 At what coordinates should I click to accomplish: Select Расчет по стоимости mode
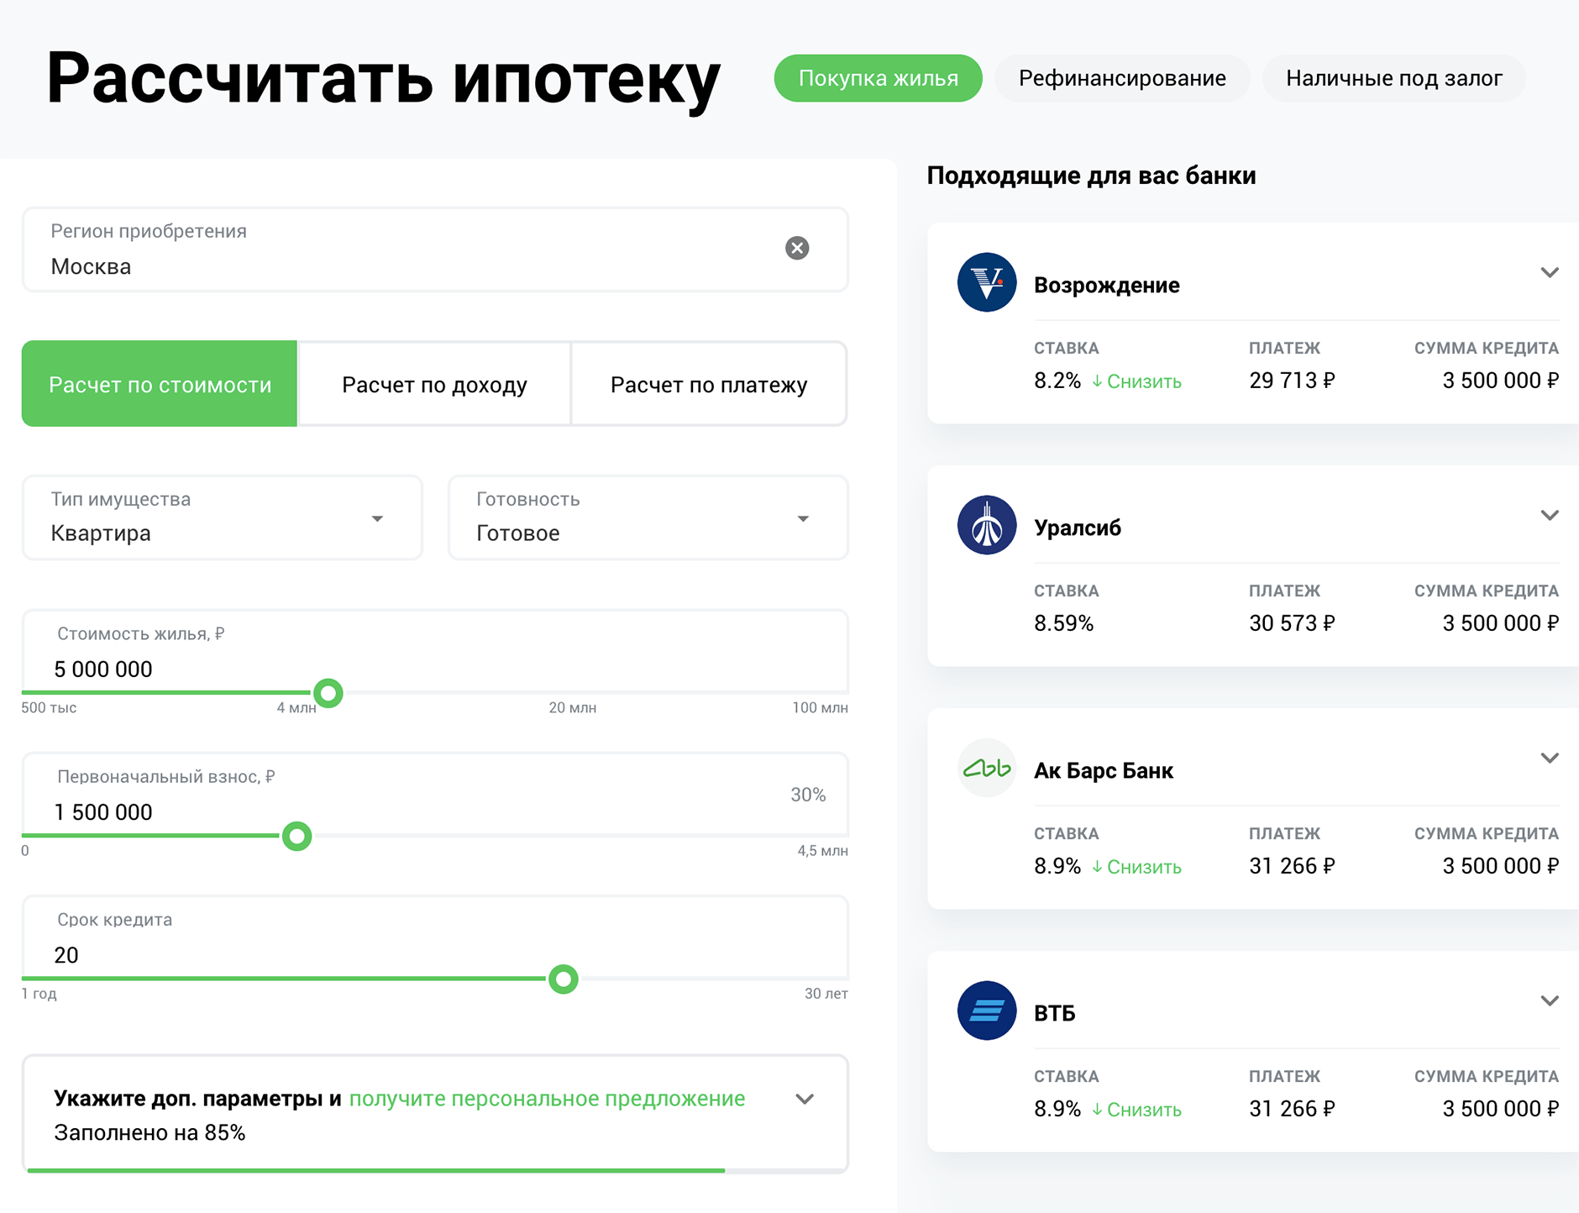(x=160, y=384)
